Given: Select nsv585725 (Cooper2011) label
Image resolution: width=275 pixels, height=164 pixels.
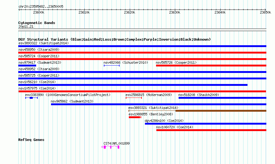Looking at the screenshot, I should pyautogui.click(x=39, y=75).
